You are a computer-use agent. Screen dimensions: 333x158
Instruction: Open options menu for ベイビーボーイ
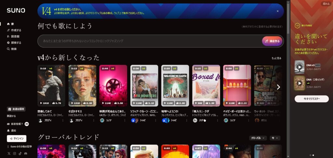[248, 120]
